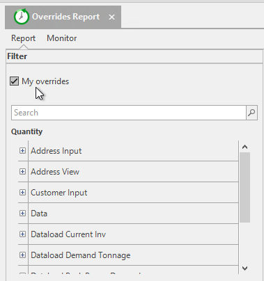Close the Overrides Report tab

112,17
